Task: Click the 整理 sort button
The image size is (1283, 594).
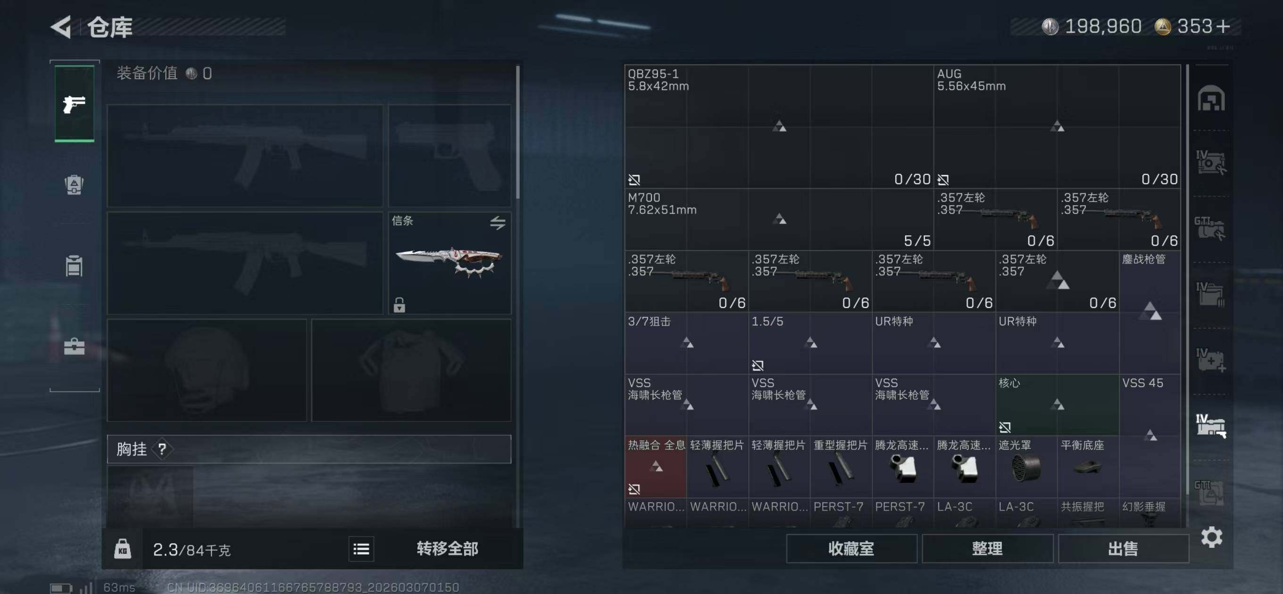Action: (x=987, y=549)
